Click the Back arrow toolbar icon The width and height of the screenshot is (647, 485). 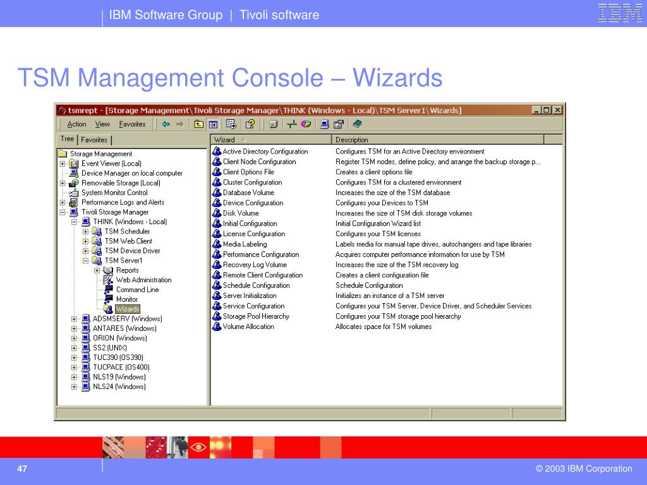(x=166, y=124)
